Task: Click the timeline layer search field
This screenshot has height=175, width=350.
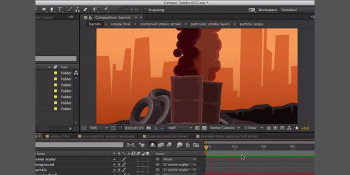Action: (79, 145)
